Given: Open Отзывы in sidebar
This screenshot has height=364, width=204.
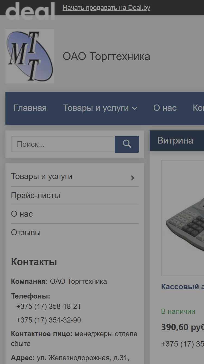Looking at the screenshot, I should click(x=26, y=232).
